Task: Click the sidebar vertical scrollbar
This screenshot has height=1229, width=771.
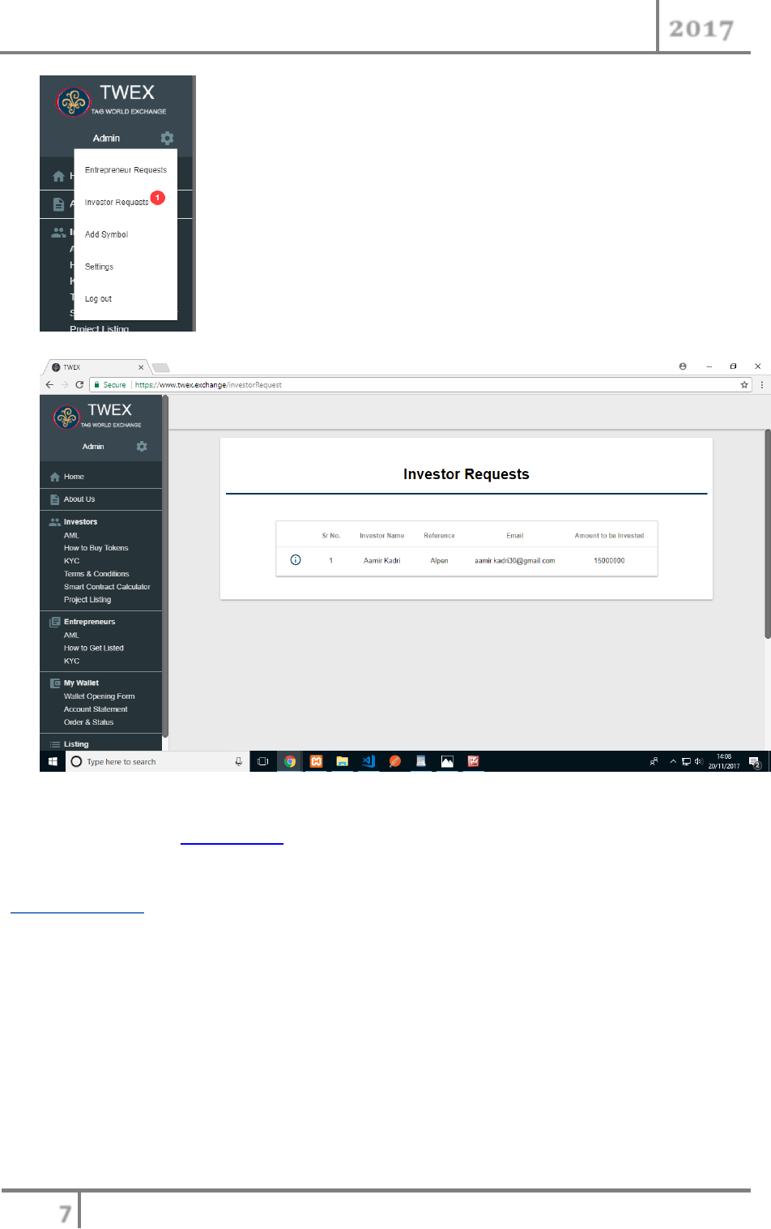Action: click(x=165, y=566)
